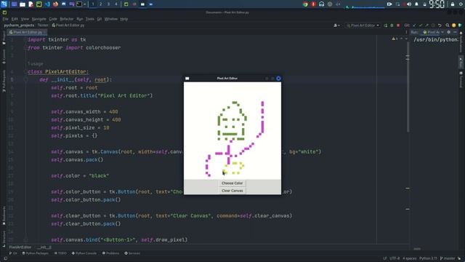465x262 pixels.
Task: Open the Services tool window
Action: pyautogui.click(x=132, y=253)
